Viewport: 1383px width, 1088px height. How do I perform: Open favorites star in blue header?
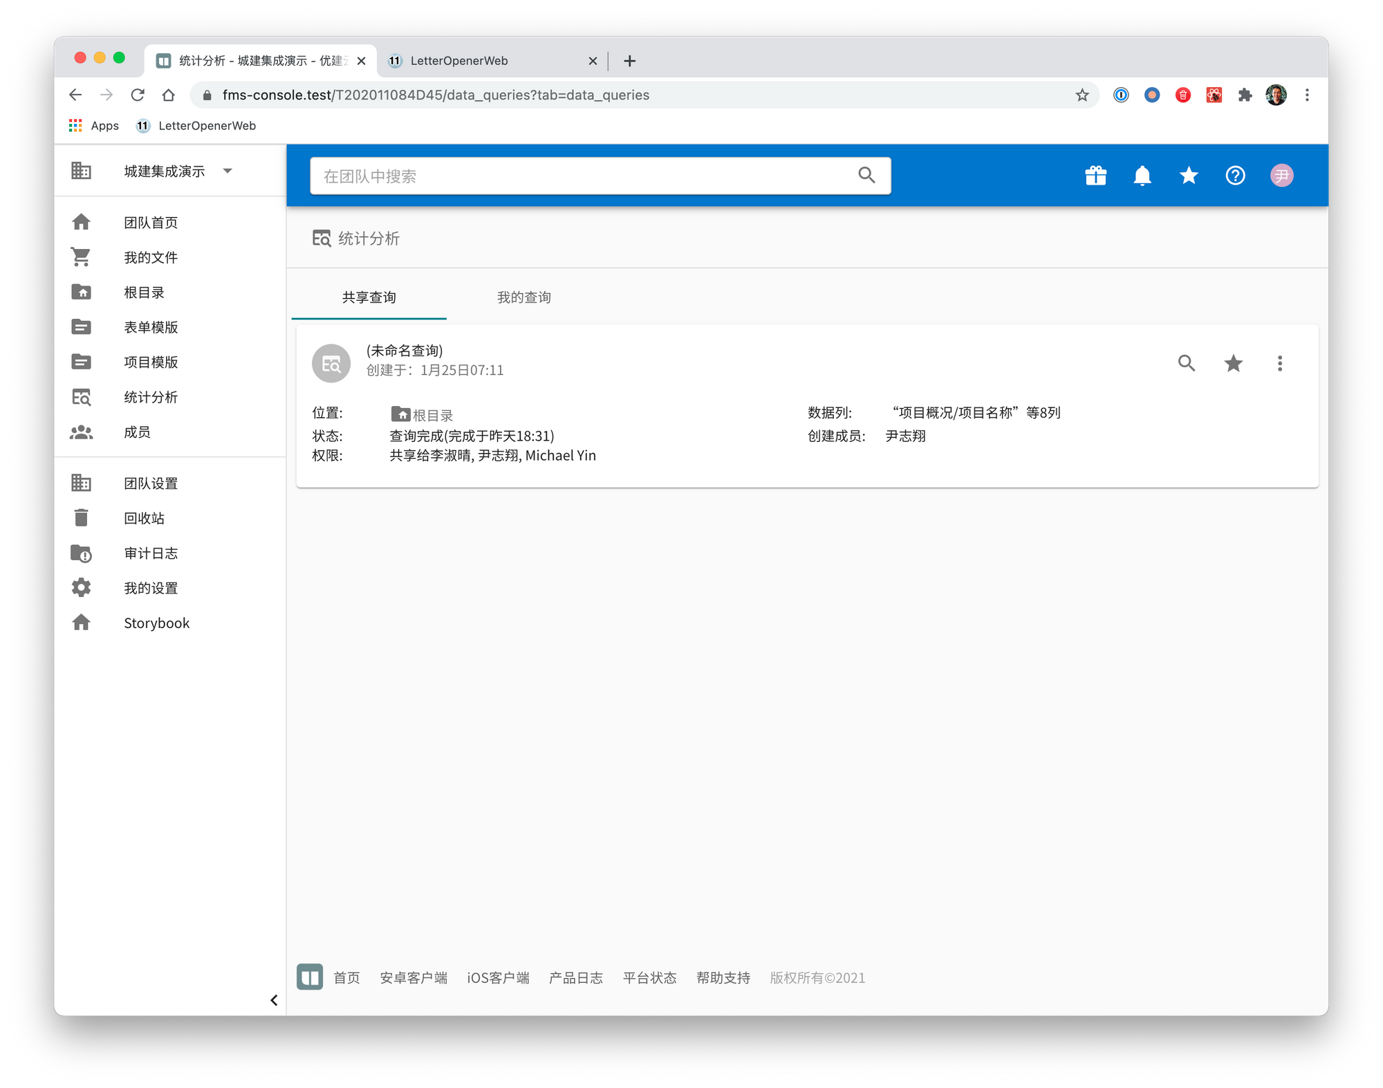[1188, 176]
